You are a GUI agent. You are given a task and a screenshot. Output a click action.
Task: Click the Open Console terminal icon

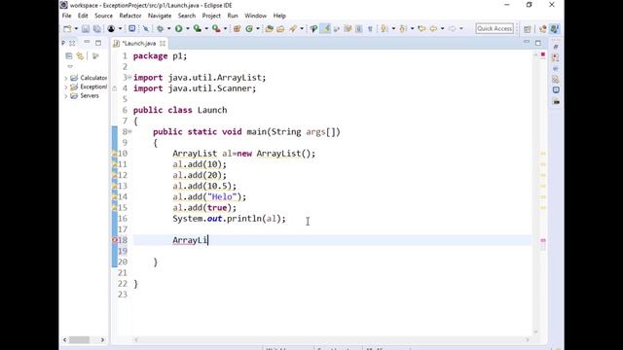132,28
